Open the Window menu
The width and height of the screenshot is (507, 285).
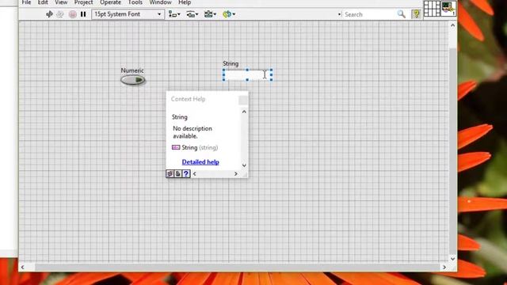(160, 2)
